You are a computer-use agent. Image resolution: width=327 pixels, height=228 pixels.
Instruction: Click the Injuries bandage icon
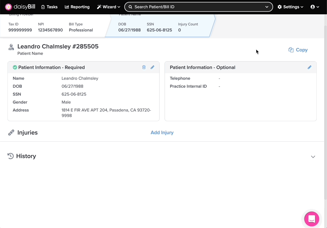click(x=11, y=133)
